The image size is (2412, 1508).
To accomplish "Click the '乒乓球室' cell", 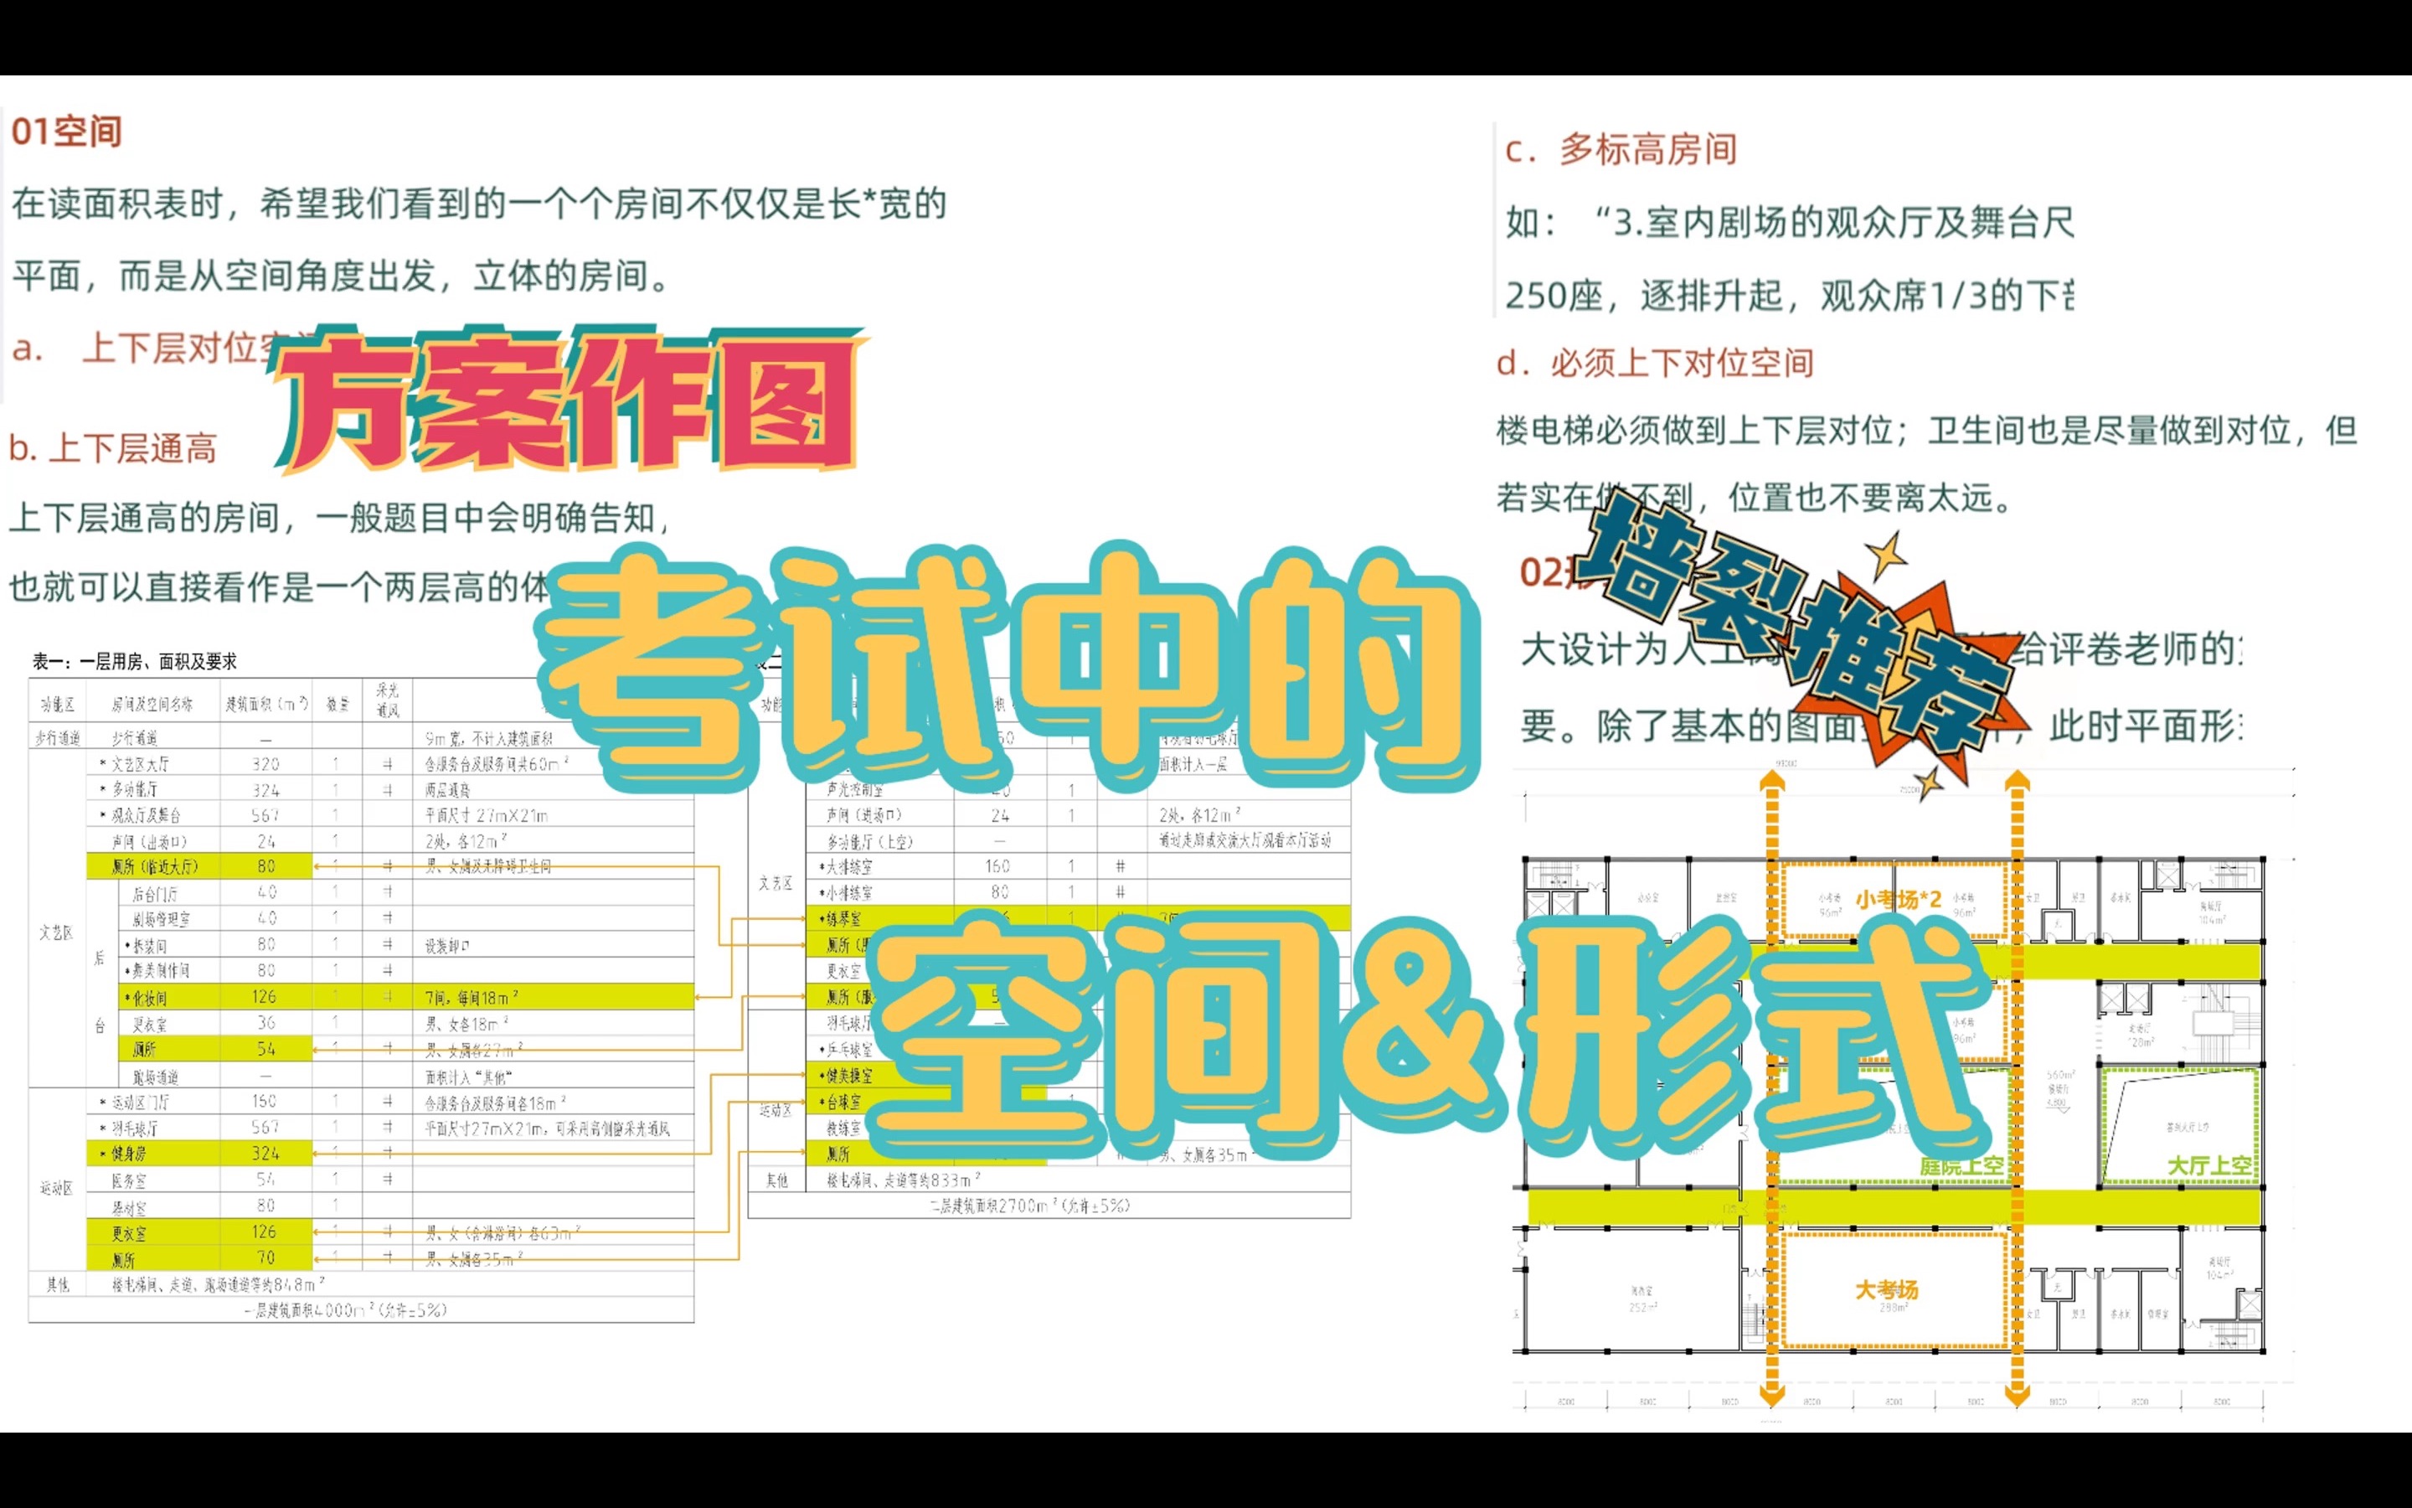I will tap(845, 1051).
